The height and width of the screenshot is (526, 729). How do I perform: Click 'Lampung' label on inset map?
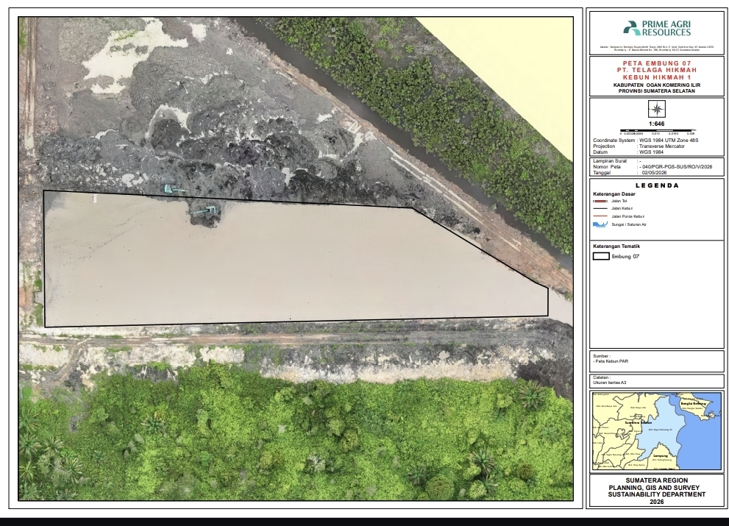(x=660, y=456)
